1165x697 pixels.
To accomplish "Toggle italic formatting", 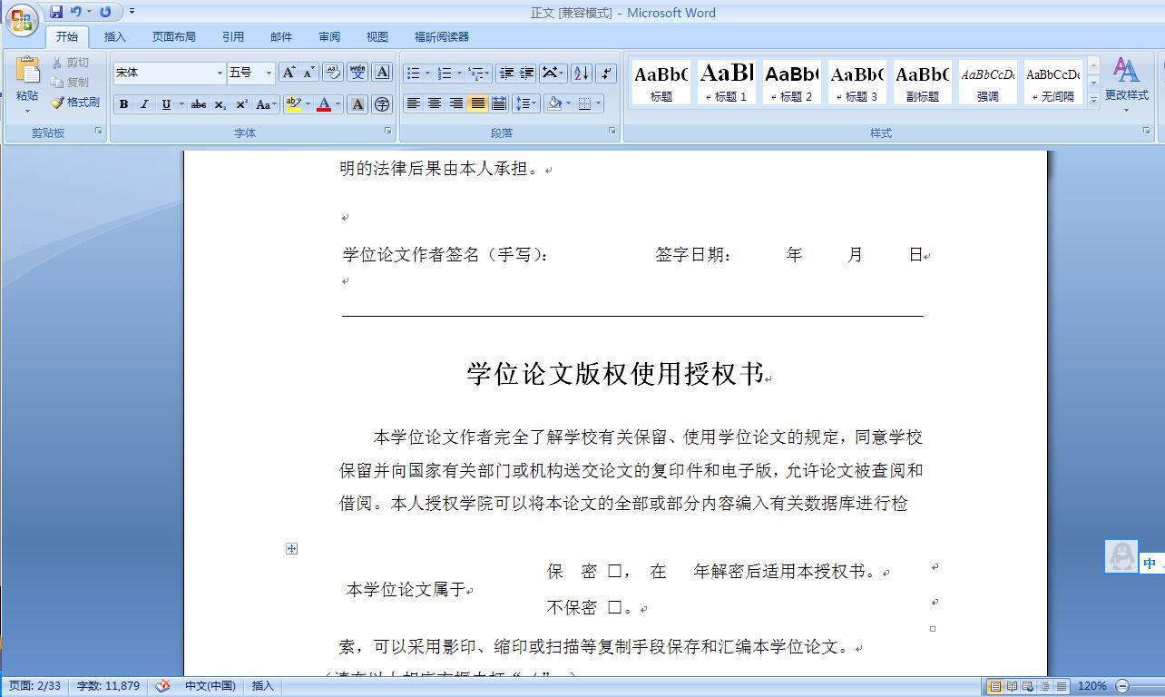I will pyautogui.click(x=142, y=104).
